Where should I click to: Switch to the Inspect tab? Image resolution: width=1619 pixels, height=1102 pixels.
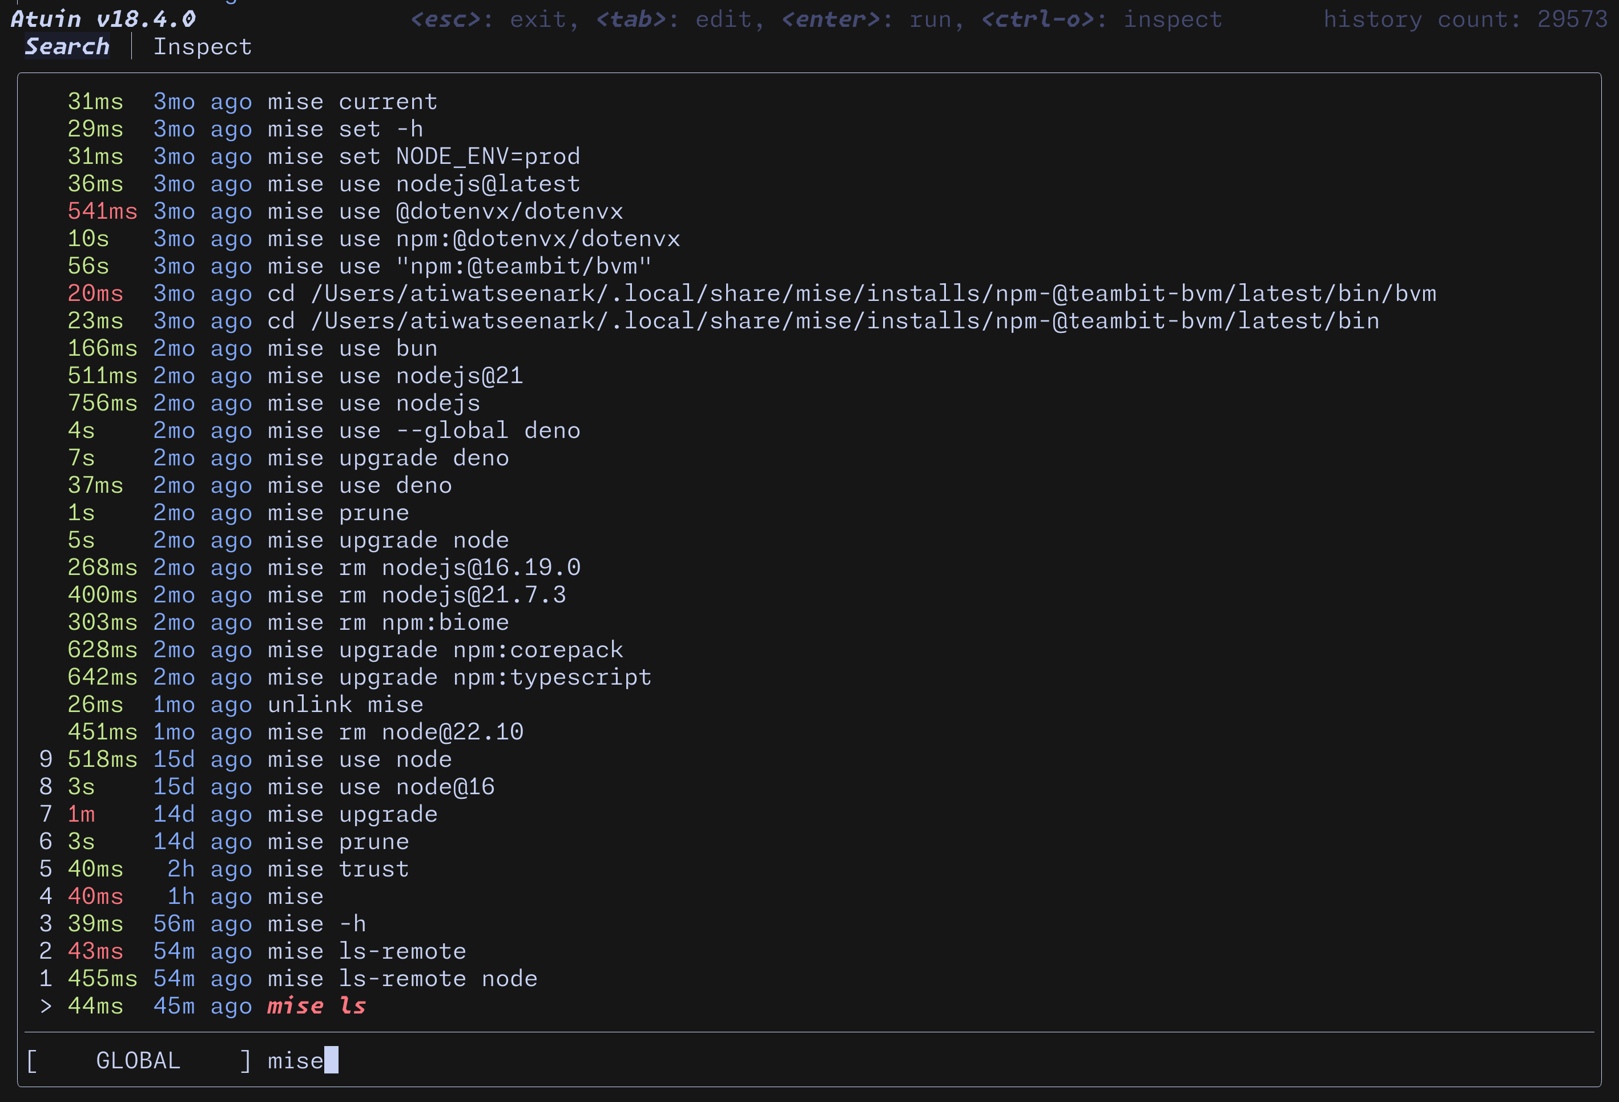tap(203, 46)
